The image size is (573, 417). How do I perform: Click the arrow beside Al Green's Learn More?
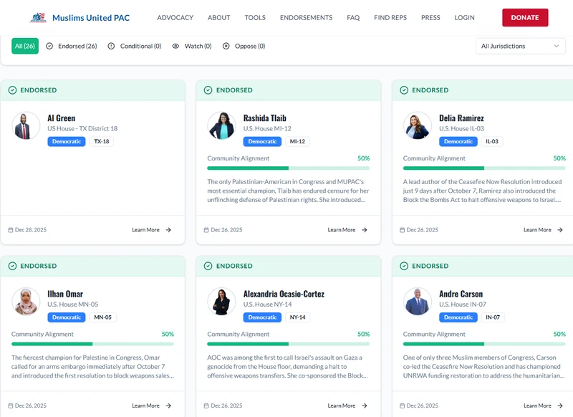pos(168,230)
